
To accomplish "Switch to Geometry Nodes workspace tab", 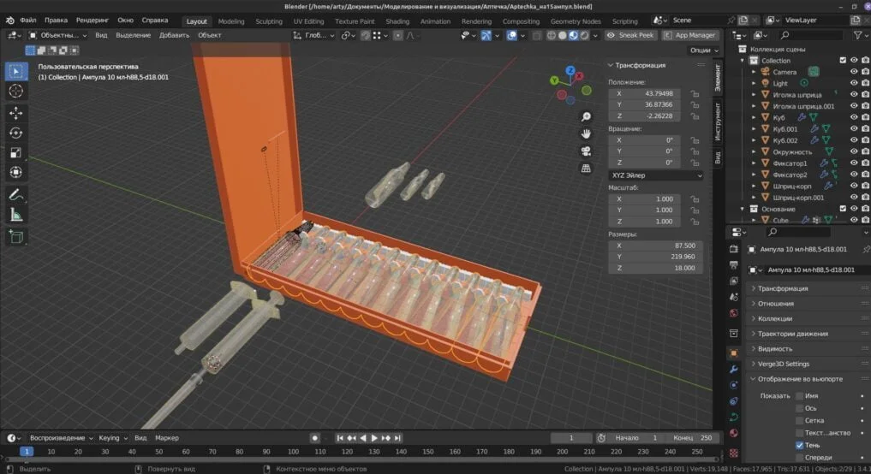I will coord(576,21).
